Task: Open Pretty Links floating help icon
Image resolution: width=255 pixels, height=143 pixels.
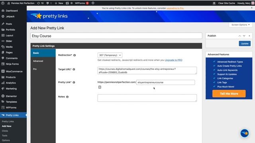Action: pyautogui.click(x=245, y=133)
